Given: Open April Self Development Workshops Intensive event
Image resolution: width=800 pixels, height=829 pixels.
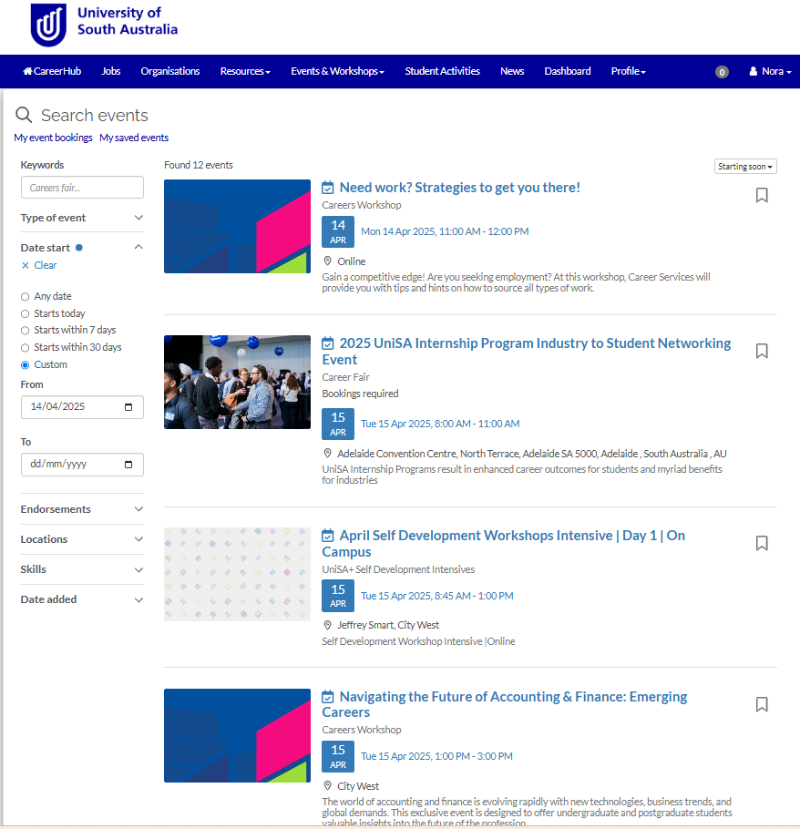Looking at the screenshot, I should pyautogui.click(x=503, y=543).
